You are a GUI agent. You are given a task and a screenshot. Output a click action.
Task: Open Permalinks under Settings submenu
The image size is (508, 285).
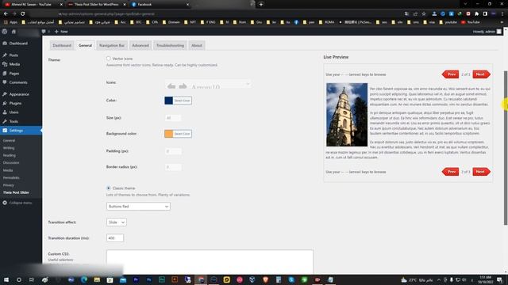click(11, 177)
